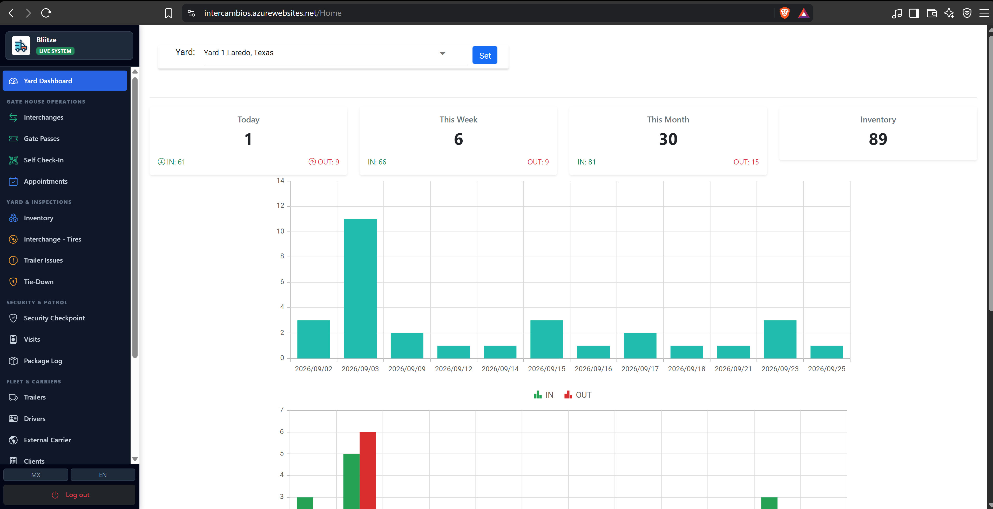Image resolution: width=993 pixels, height=509 pixels.
Task: Click the Inventory boxes icon
Action: pos(13,218)
